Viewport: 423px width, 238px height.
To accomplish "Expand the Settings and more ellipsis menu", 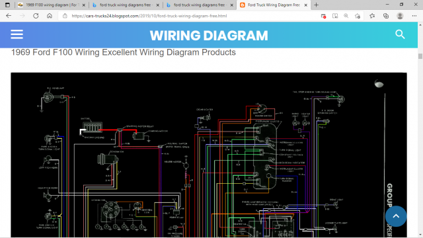I will 414,16.
